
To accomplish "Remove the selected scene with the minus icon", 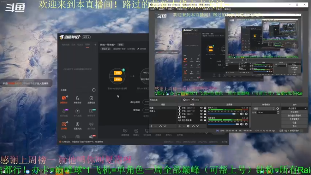I will tap(155, 126).
